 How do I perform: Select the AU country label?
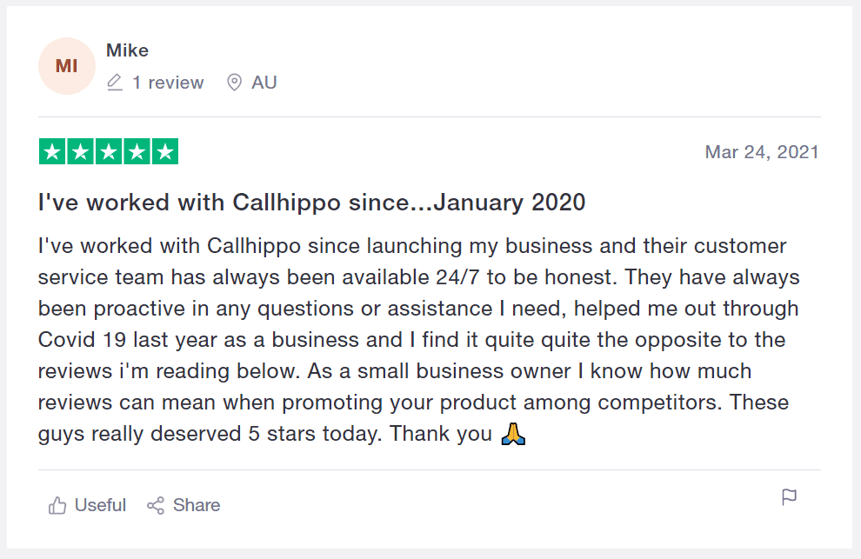(264, 83)
